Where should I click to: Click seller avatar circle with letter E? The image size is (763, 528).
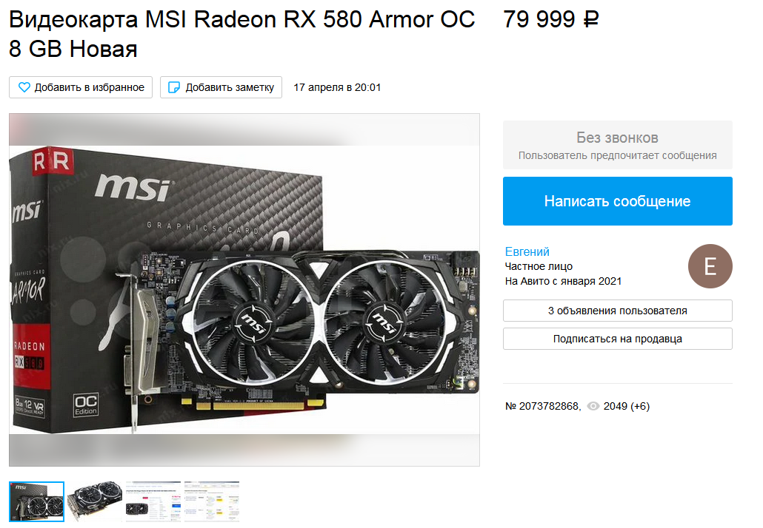710,266
